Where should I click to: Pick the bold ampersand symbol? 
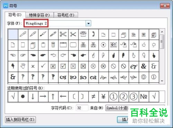(x=144, y=66)
